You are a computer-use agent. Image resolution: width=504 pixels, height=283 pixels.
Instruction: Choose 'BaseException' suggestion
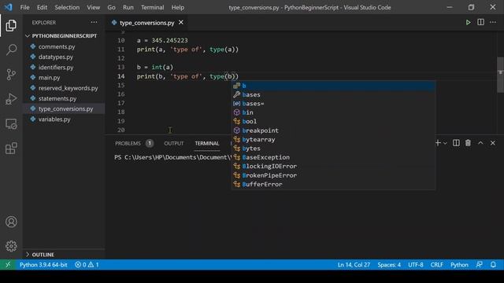(333, 157)
